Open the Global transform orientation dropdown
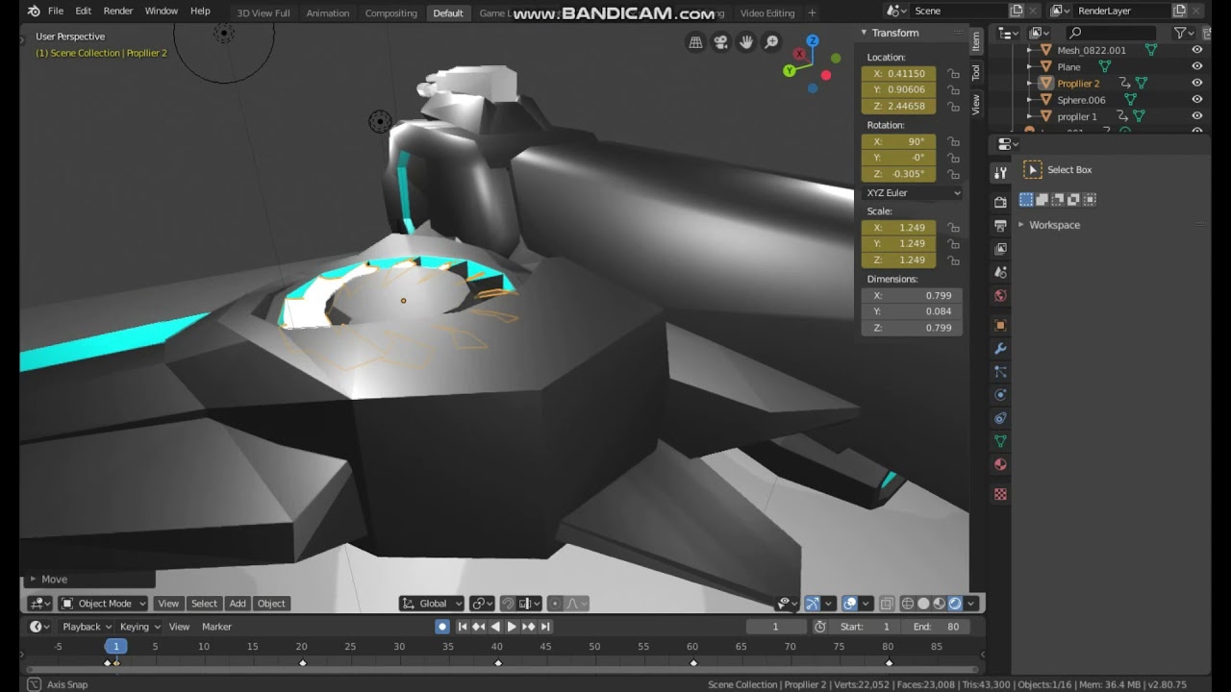Viewport: 1231px width, 692px height. pyautogui.click(x=432, y=604)
